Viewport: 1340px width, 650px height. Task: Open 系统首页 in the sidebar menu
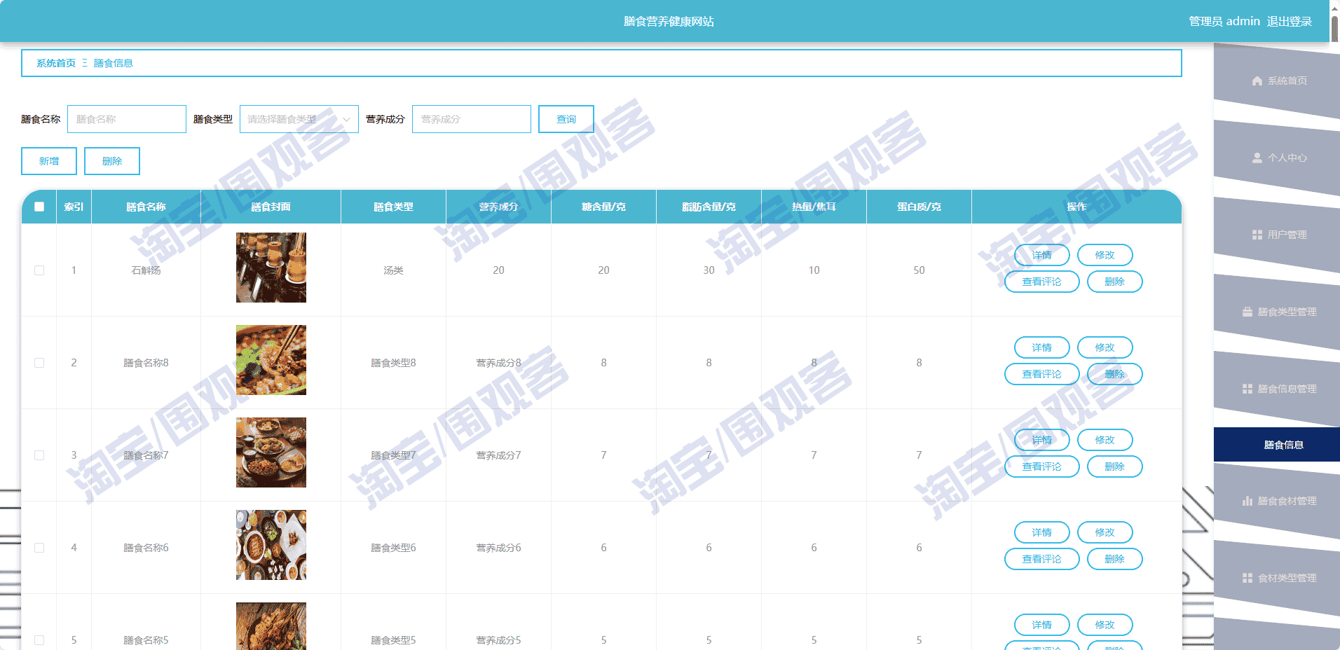click(x=1277, y=81)
